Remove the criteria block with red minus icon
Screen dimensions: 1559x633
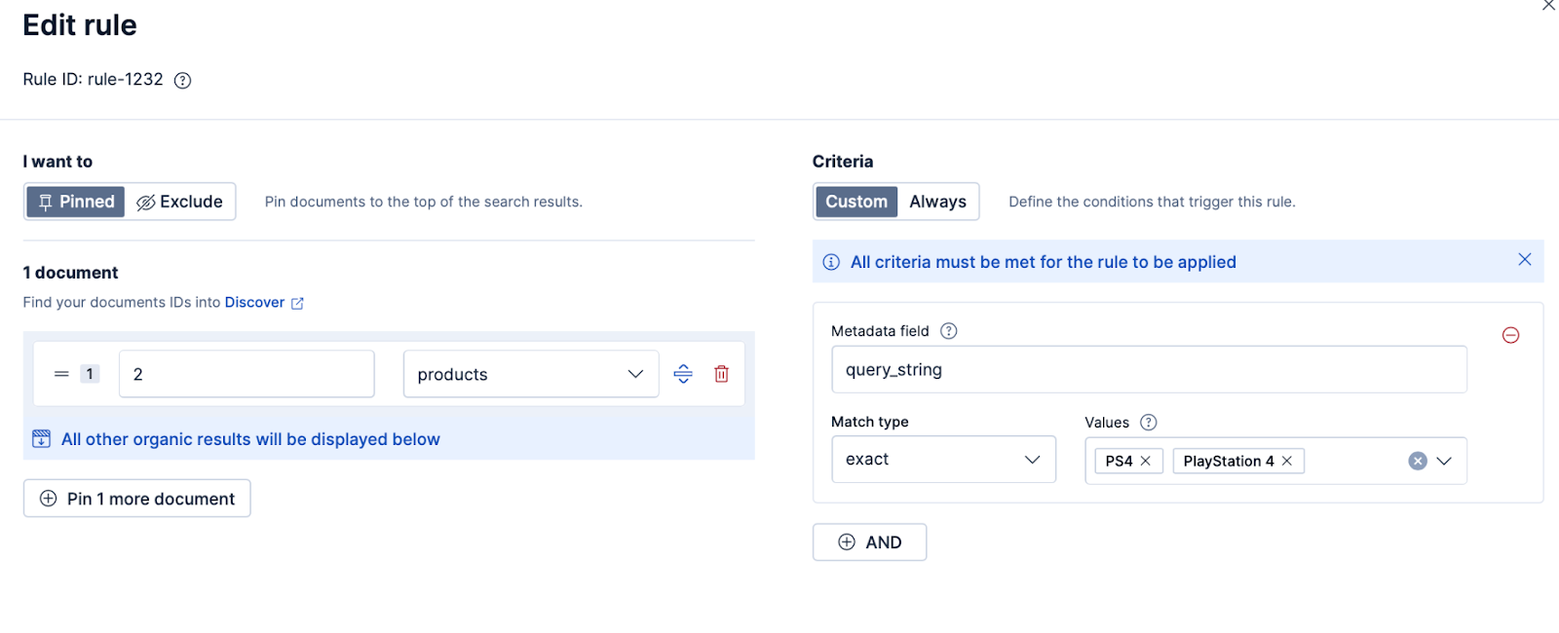click(x=1511, y=335)
